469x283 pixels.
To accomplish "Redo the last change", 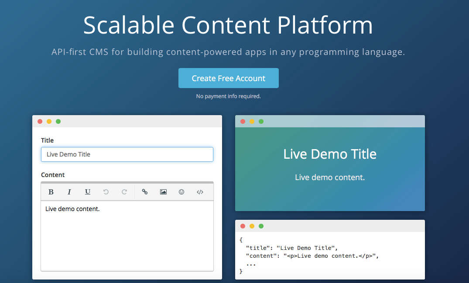I will click(124, 192).
